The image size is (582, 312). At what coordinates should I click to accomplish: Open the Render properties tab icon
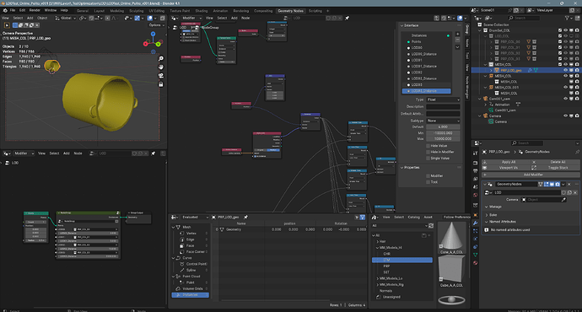(476, 163)
